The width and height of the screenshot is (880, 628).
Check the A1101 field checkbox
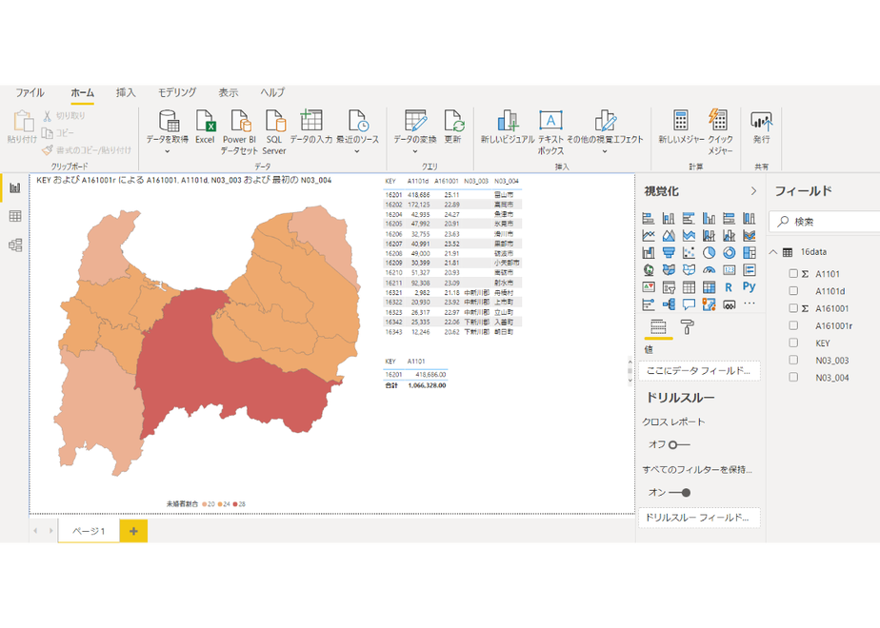point(793,274)
